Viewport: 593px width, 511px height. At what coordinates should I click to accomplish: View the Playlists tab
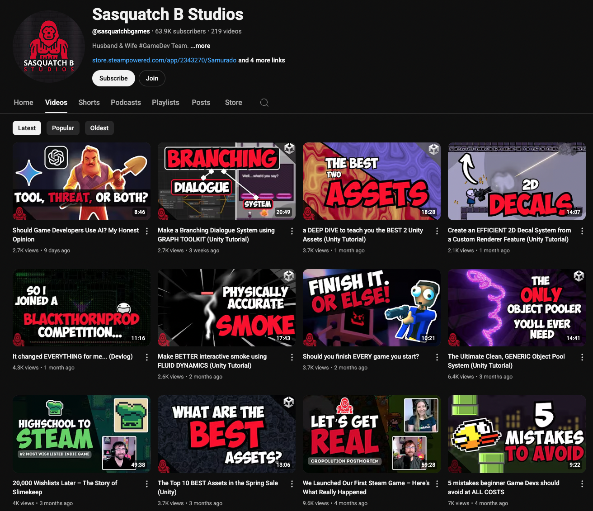pos(165,103)
